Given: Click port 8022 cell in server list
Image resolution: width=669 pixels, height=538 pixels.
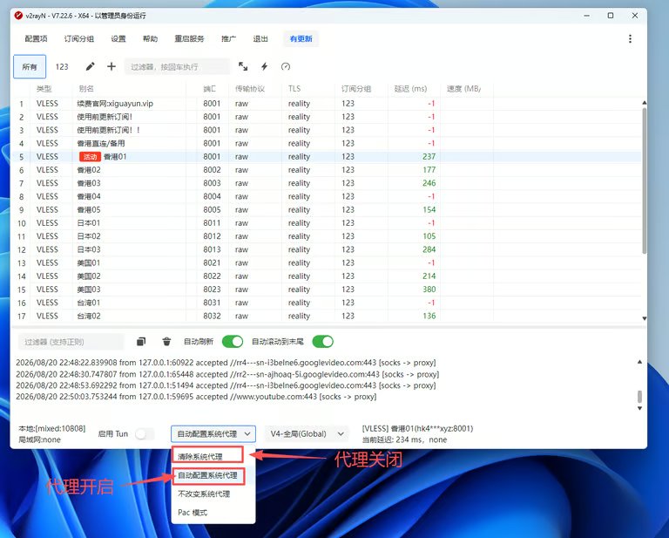Looking at the screenshot, I should click(x=212, y=276).
